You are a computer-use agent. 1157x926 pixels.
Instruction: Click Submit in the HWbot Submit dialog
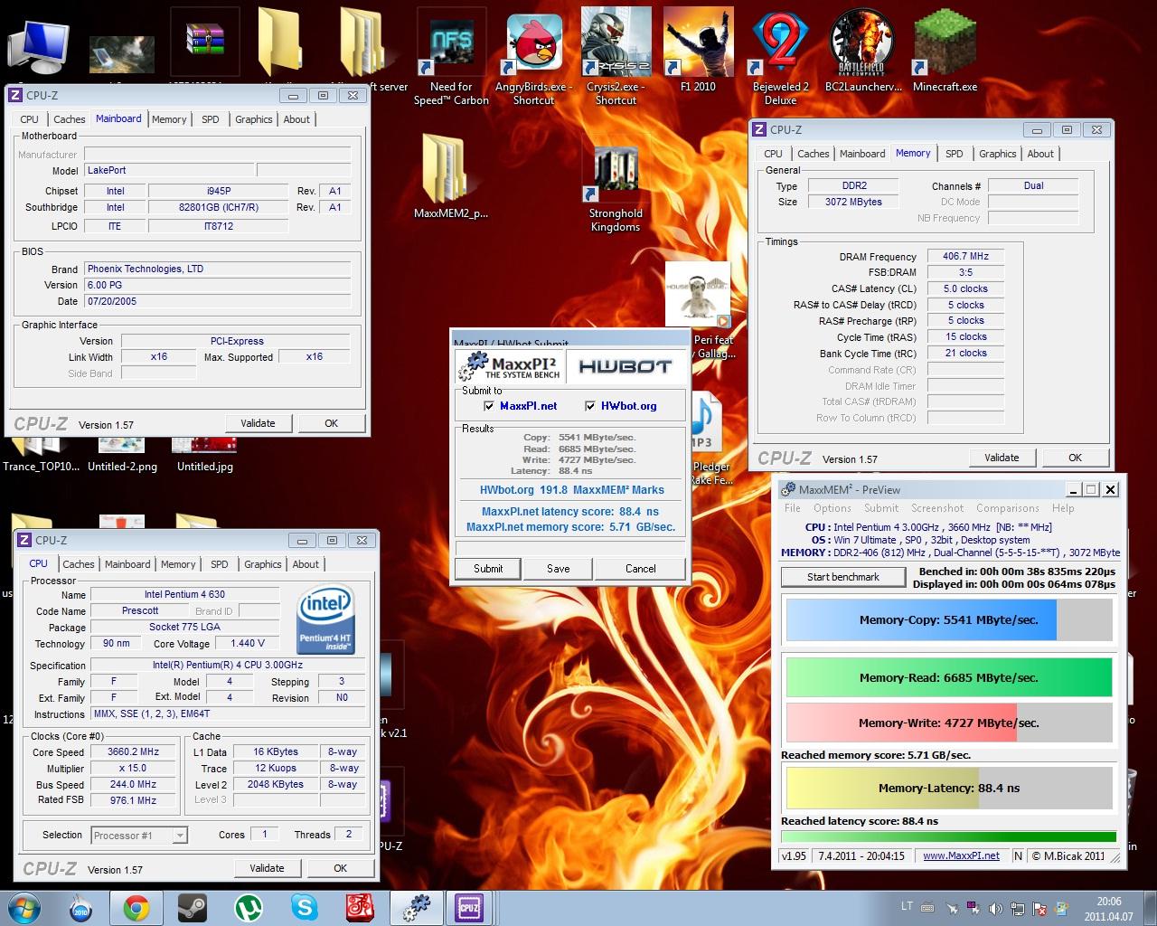tap(488, 568)
